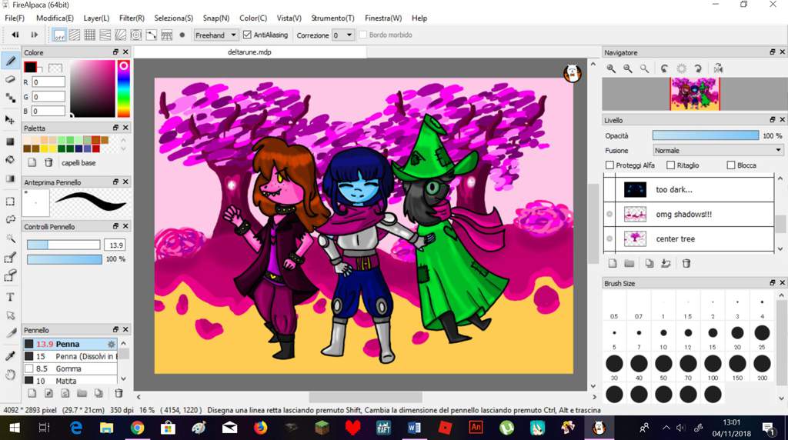
Task: Open the Filter(R) menu
Action: (x=132, y=18)
